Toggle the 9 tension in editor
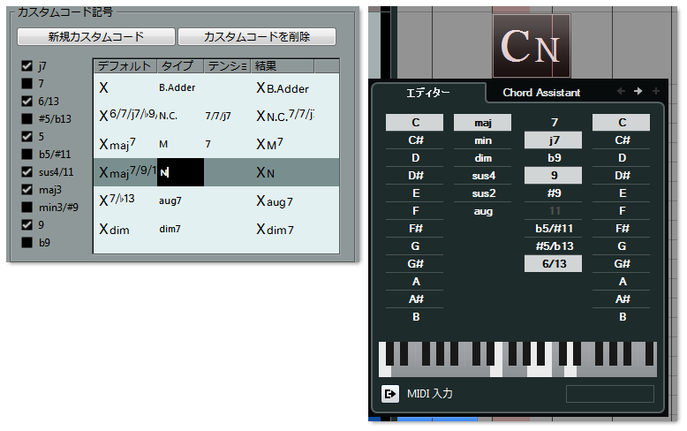 [x=554, y=176]
